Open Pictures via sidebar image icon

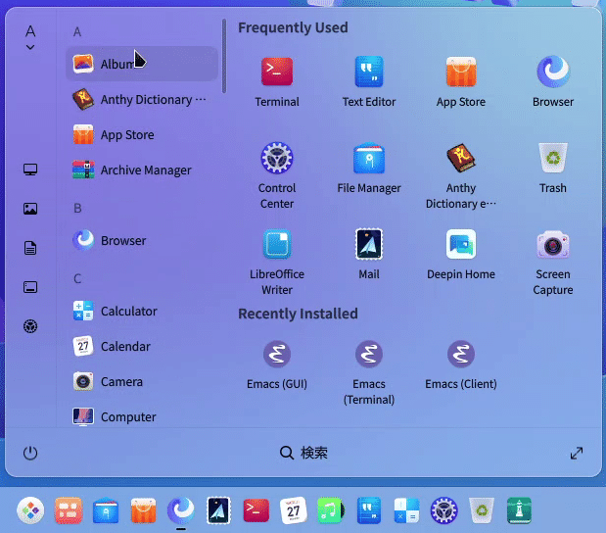coord(30,209)
